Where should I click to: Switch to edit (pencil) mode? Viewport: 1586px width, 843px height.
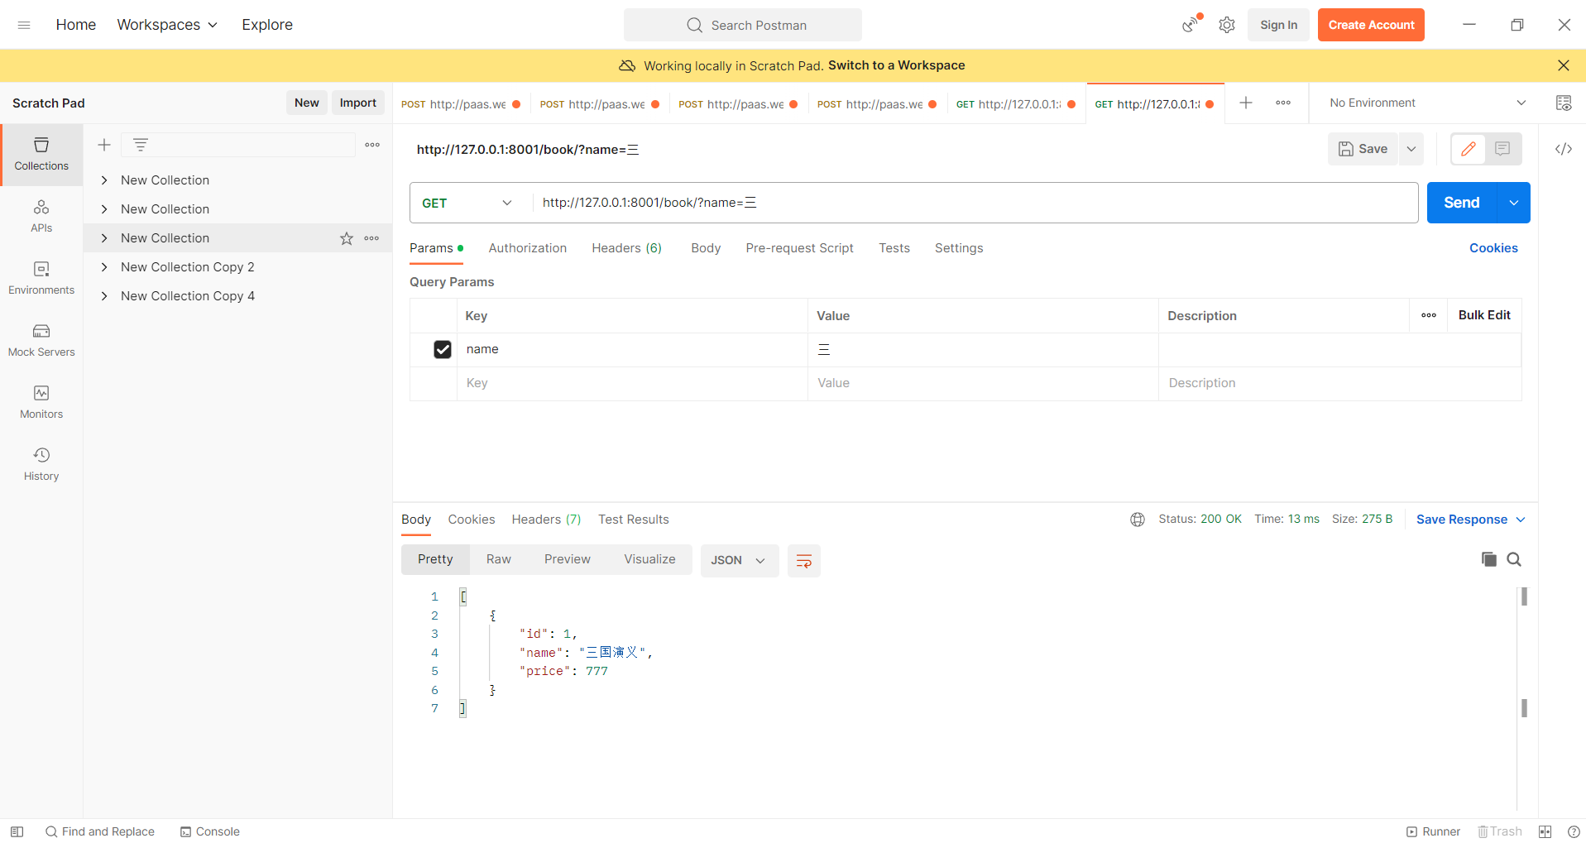click(x=1469, y=149)
